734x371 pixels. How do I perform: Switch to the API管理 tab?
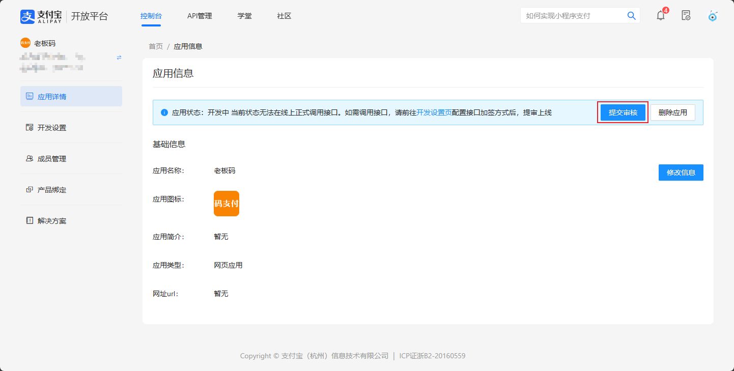click(x=200, y=16)
